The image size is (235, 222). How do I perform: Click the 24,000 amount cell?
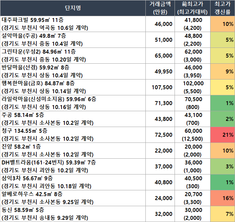pyautogui.click(x=160, y=198)
